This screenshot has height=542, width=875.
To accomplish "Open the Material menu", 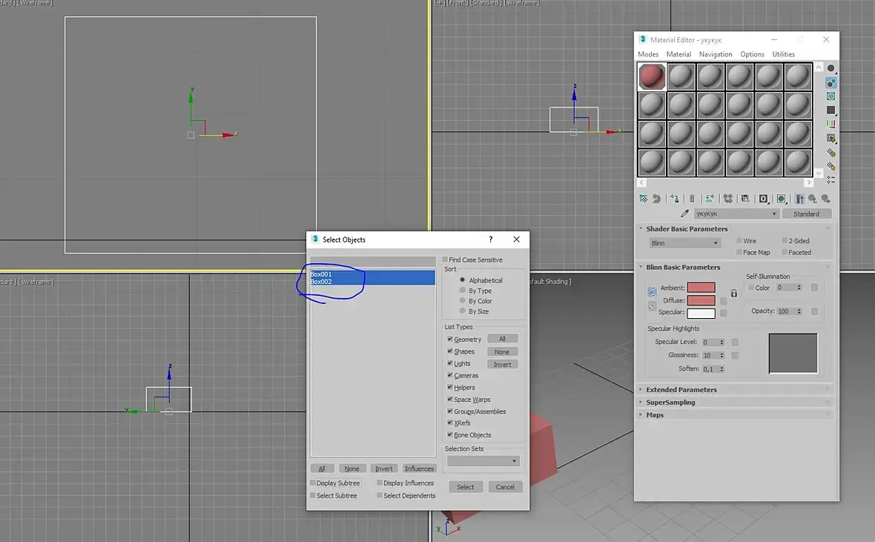I will [x=678, y=54].
